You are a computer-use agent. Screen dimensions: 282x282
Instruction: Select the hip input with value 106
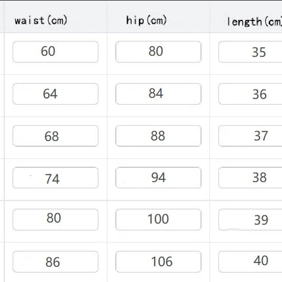pos(158,262)
